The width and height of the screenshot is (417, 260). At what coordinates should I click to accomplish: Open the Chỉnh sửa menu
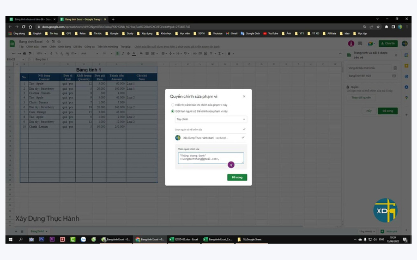(32, 47)
